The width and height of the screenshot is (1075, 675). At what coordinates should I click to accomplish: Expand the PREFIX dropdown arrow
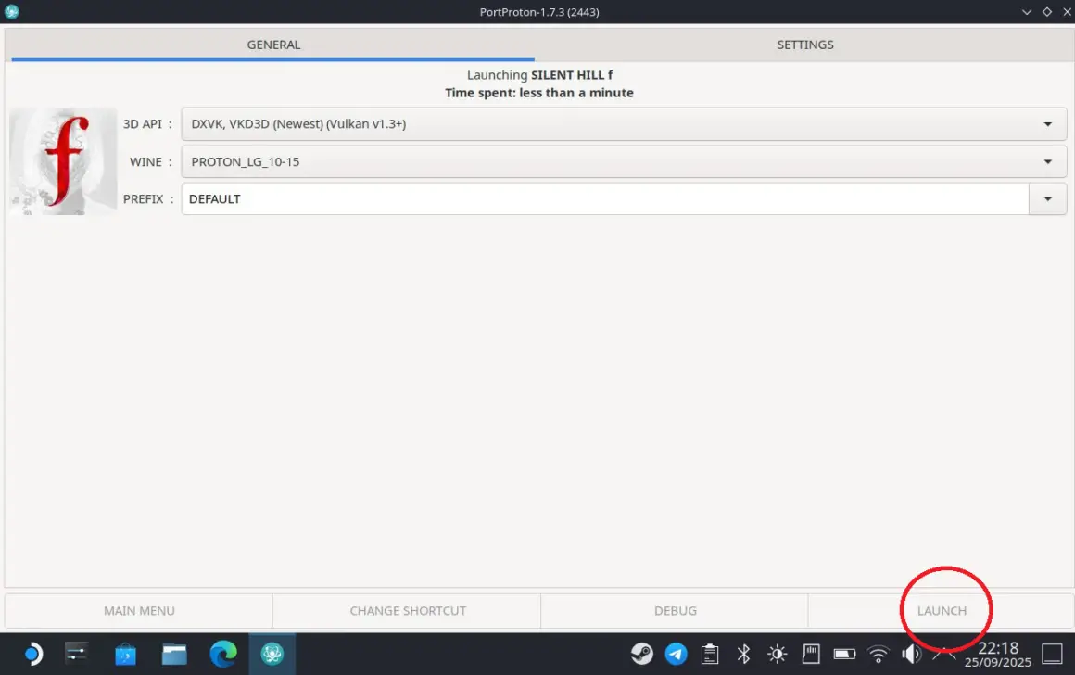[1047, 198]
